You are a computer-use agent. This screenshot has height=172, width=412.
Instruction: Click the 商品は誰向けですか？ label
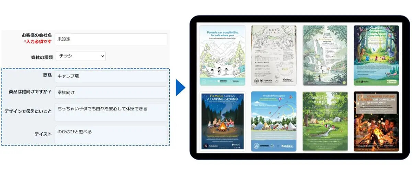30,92
